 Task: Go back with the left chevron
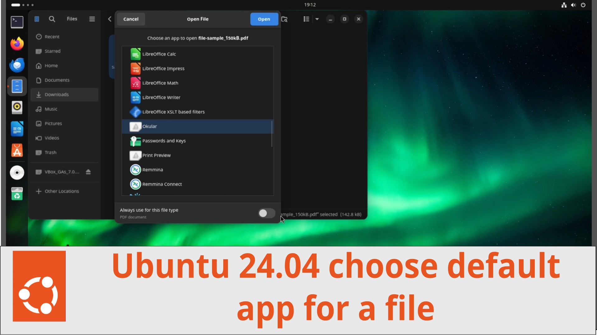[x=109, y=19]
